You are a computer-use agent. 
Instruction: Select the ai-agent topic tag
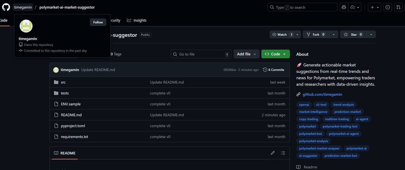[362, 119]
